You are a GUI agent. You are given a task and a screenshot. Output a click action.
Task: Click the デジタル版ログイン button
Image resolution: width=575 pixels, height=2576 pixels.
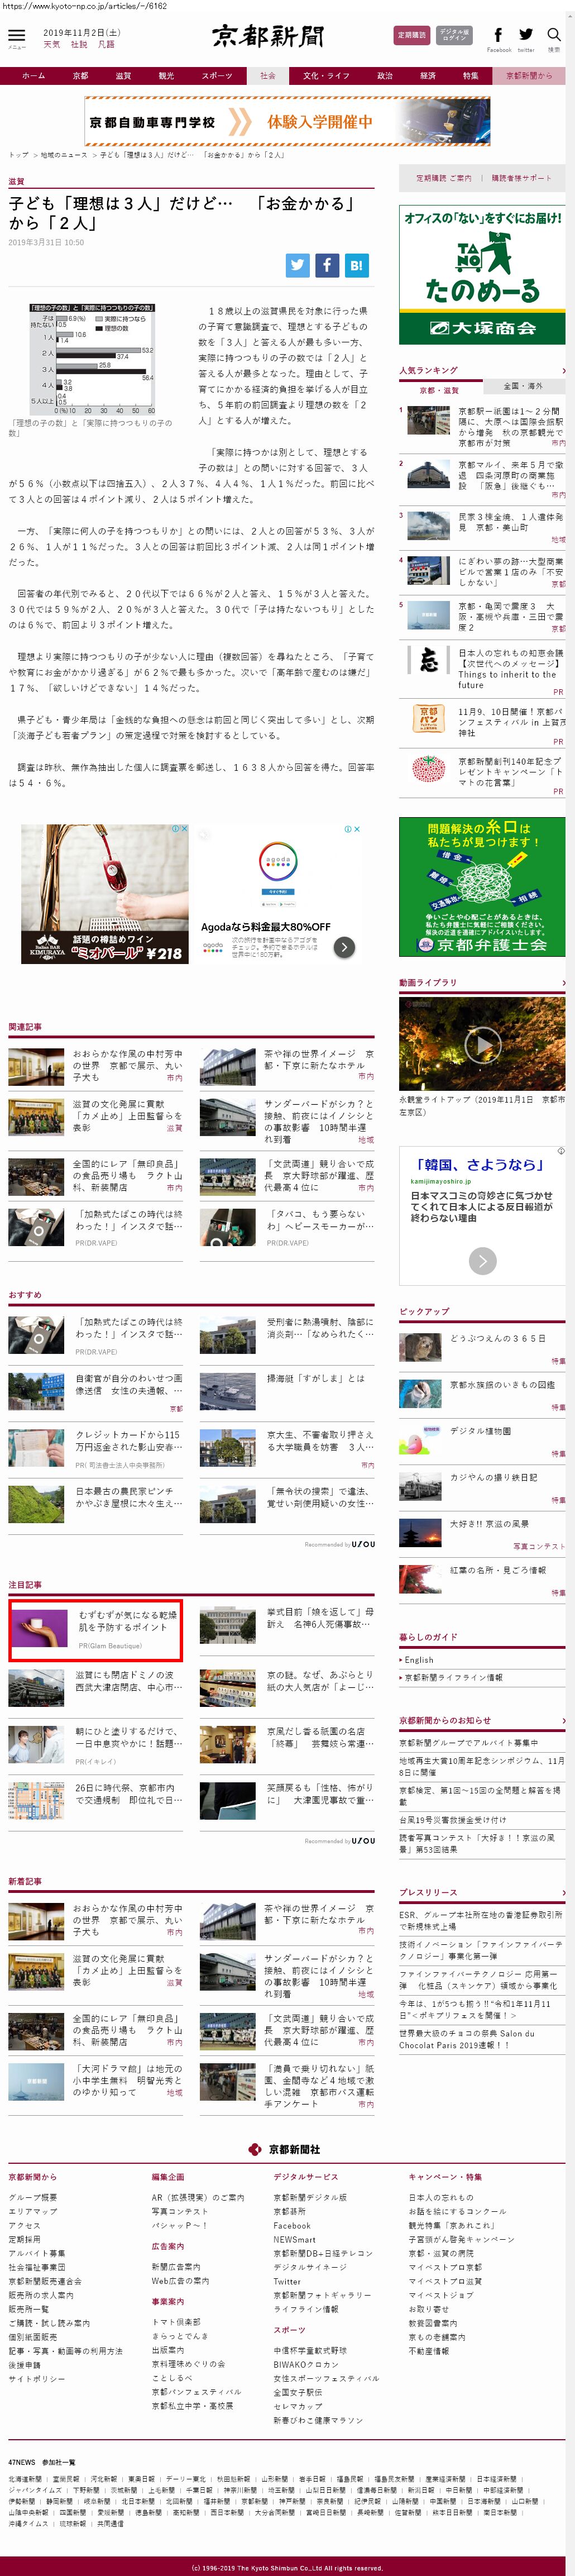pos(454,35)
